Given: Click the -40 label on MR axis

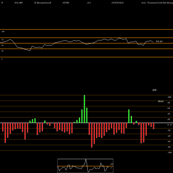Looking at the screenshot, I should coord(169,136).
